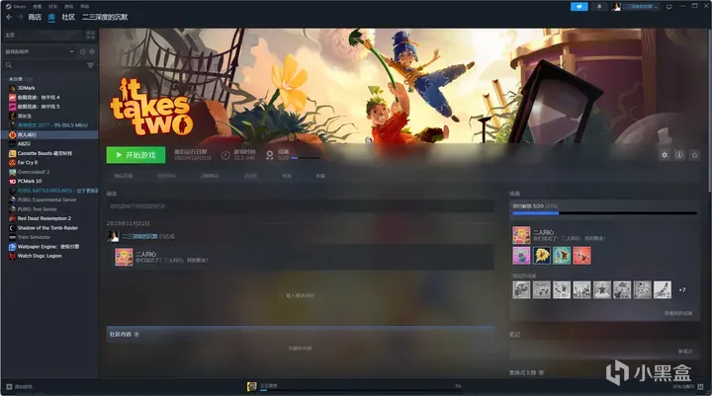Open notifications bell in title bar
The height and width of the screenshot is (396, 712).
click(599, 6)
